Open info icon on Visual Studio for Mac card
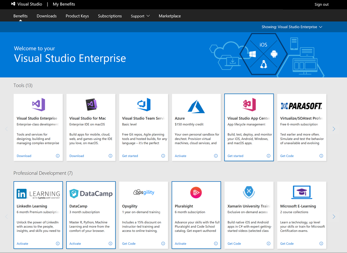The height and width of the screenshot is (253, 347). [x=111, y=156]
